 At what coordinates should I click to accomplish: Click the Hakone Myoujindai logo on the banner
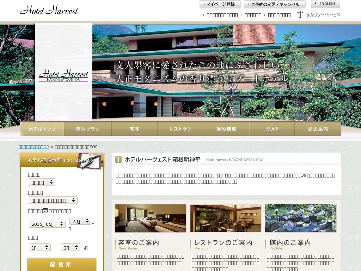(x=63, y=75)
